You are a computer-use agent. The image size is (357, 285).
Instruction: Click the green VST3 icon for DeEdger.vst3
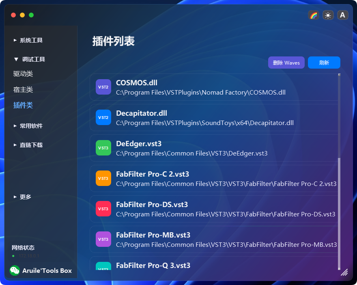(x=103, y=148)
